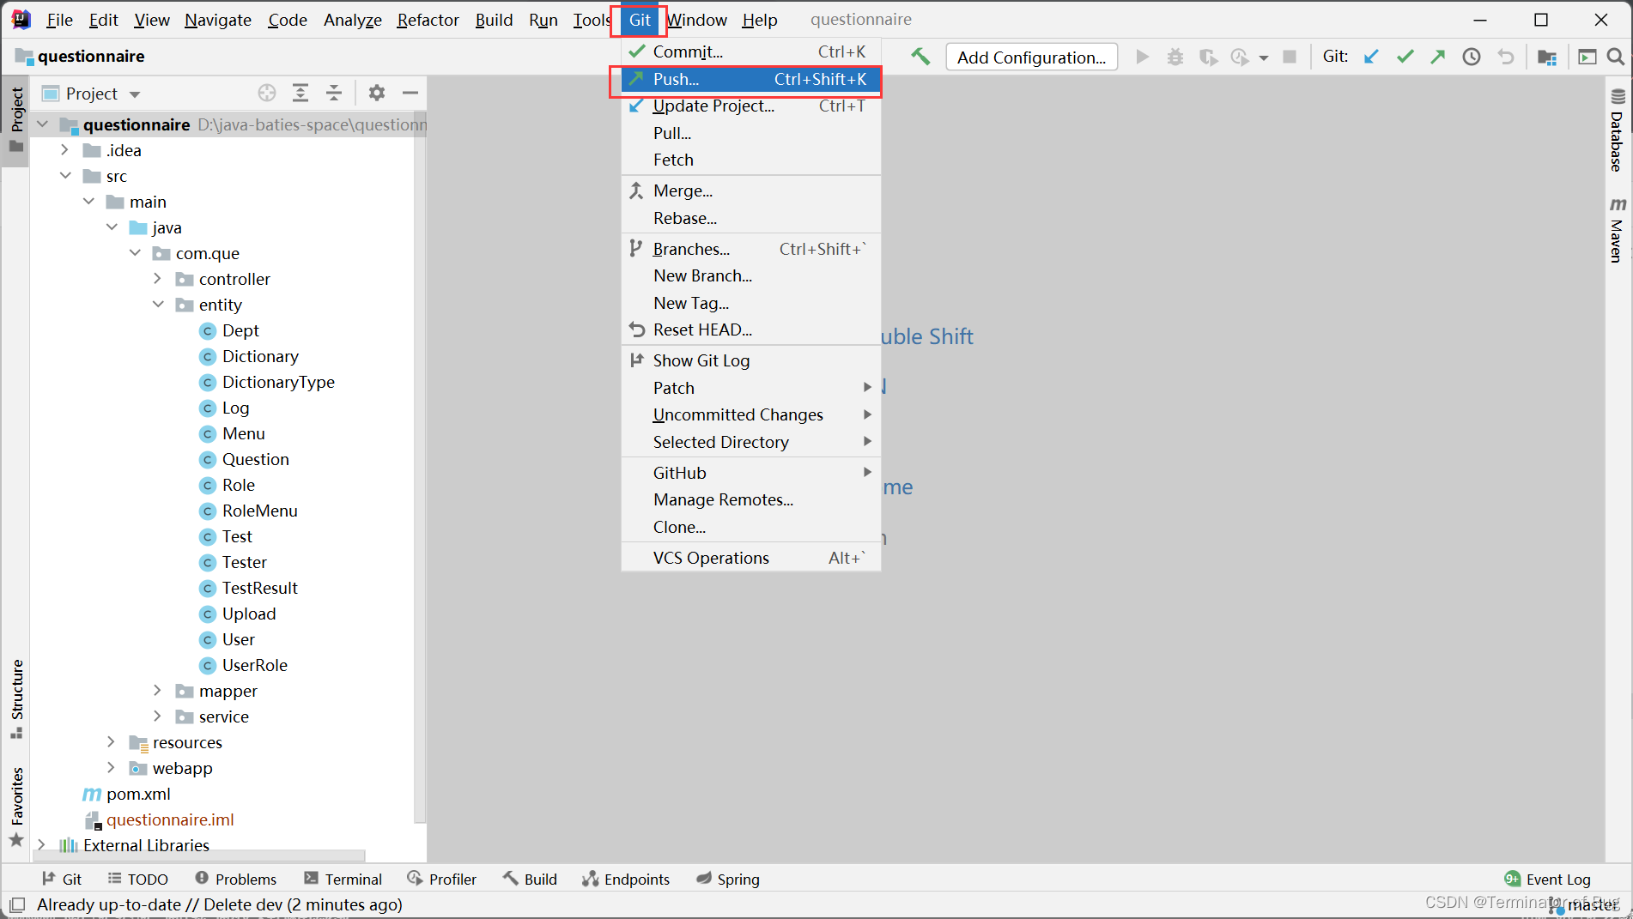
Task: Click the Git Push green arrow toolbar icon
Action: click(1438, 57)
